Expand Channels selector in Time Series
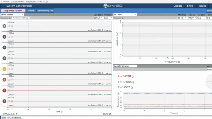Screen dimensions: 212x119 [5, 18]
